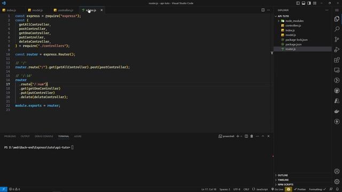
Task: Click in the terminal prompt input
Action: click(x=73, y=147)
